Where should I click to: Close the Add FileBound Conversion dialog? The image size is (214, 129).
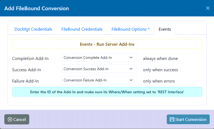click(x=208, y=8)
